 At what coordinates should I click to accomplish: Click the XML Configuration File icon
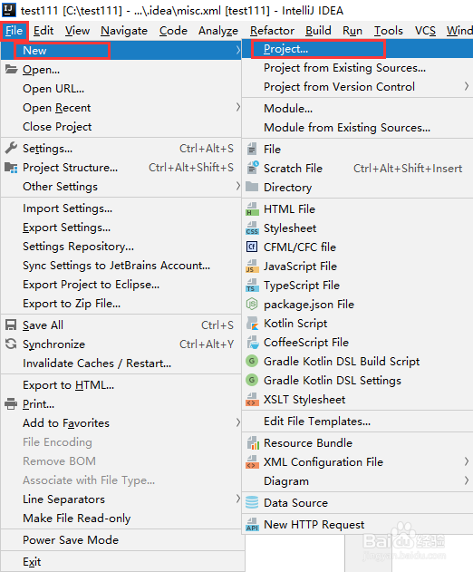tap(252, 461)
